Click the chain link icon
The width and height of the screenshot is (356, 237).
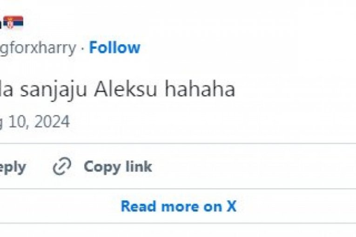pyautogui.click(x=61, y=167)
